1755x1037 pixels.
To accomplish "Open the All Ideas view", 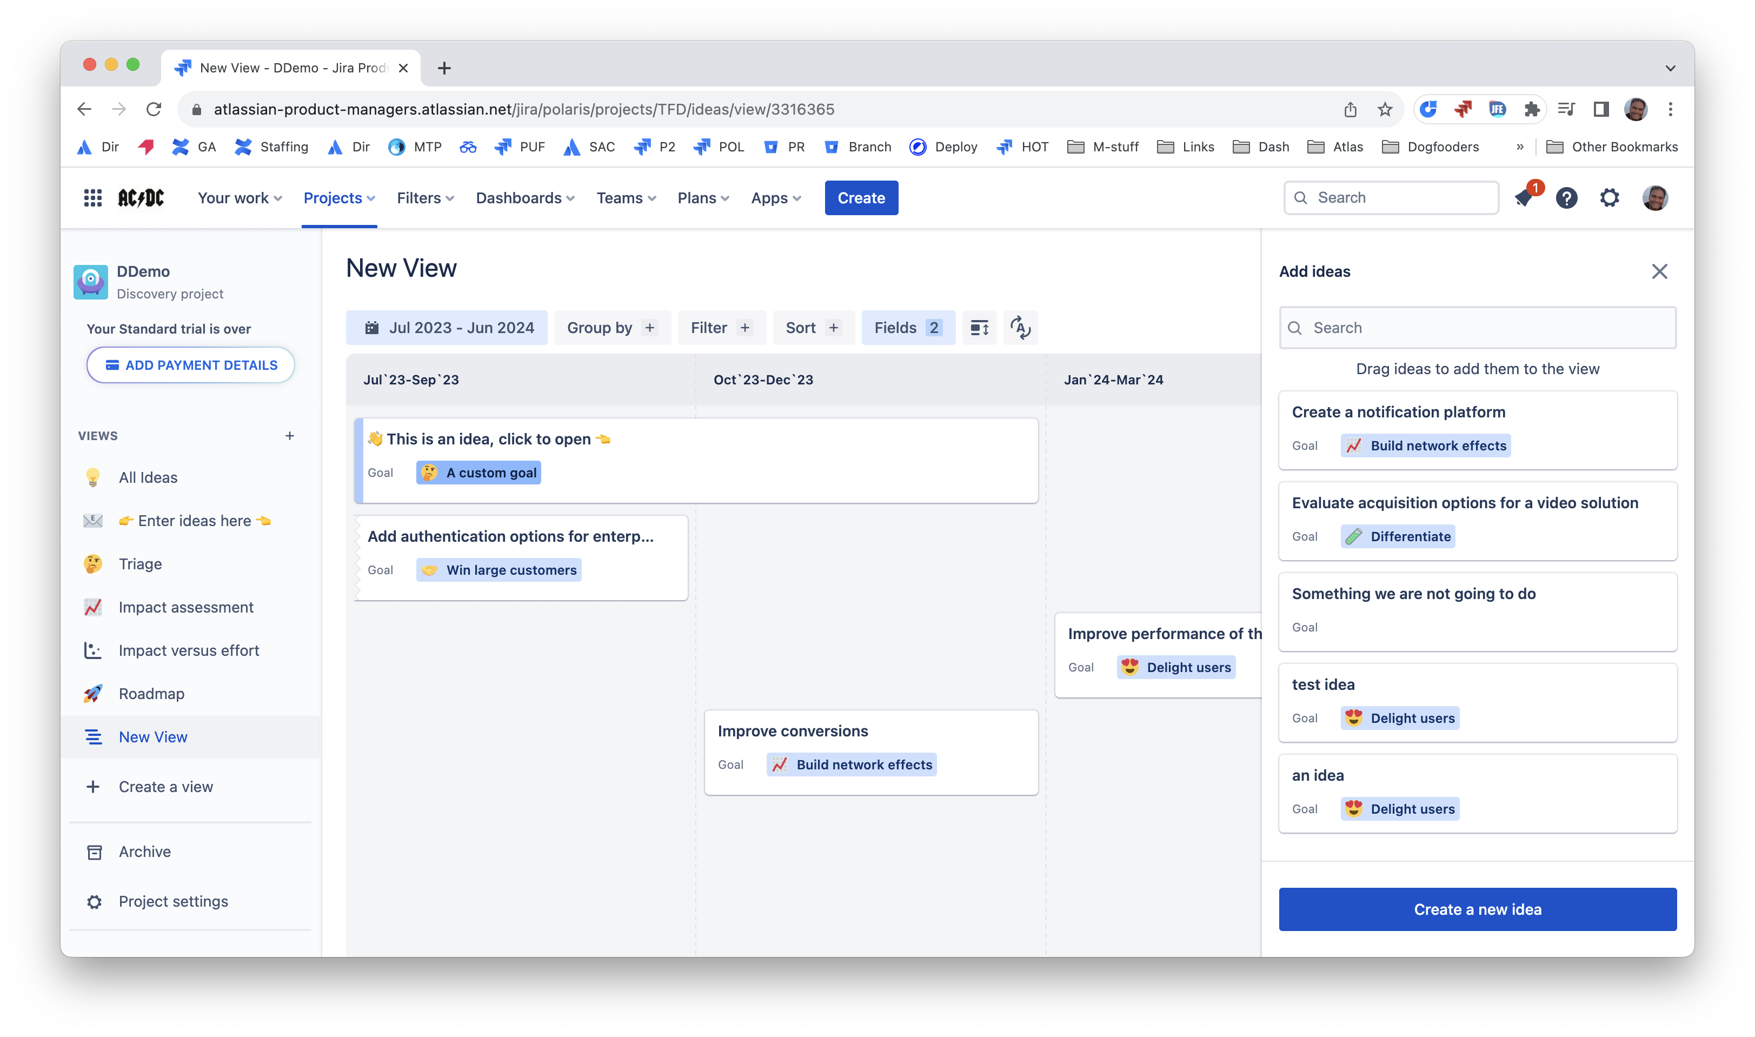I will coord(148,477).
